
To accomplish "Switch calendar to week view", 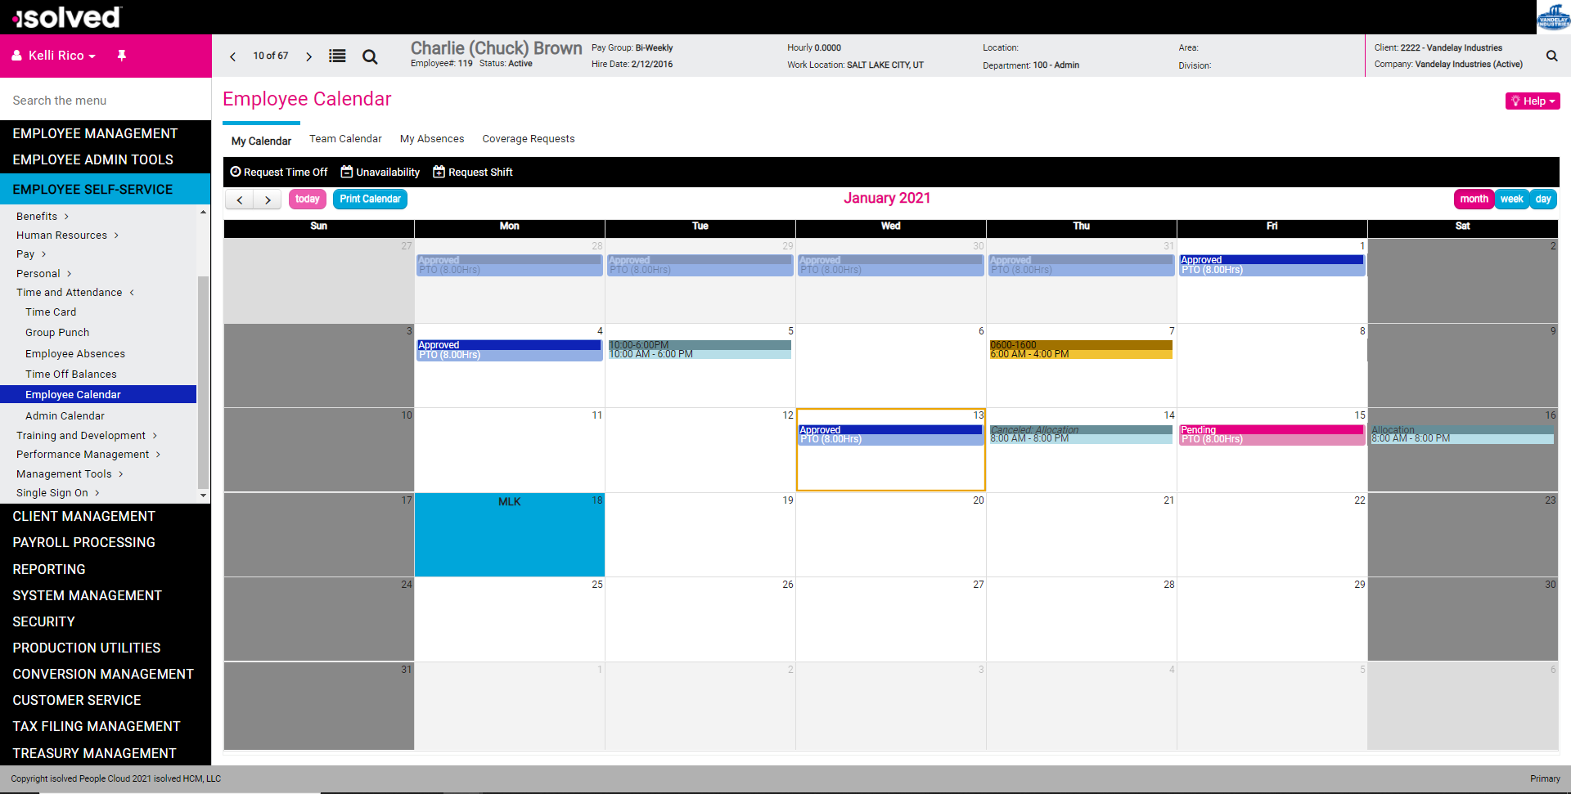I will 1511,199.
